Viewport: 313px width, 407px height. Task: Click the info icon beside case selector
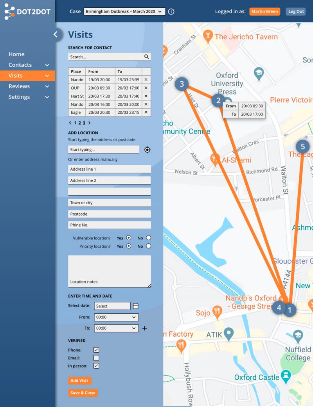pos(171,12)
